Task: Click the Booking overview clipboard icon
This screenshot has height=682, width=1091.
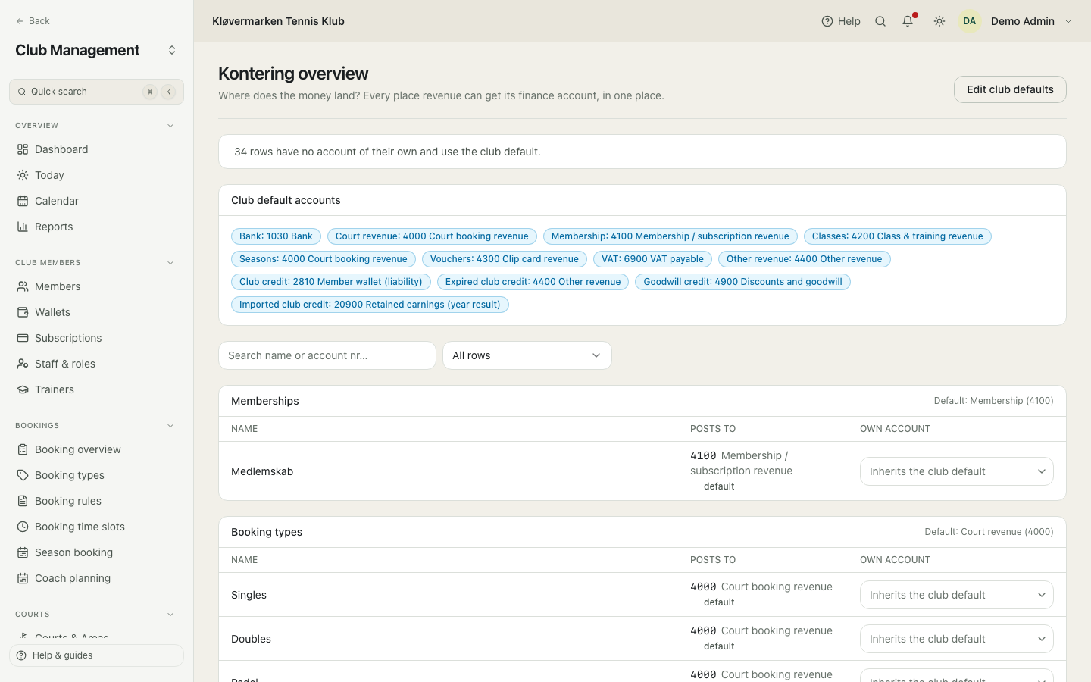Action: (x=23, y=449)
